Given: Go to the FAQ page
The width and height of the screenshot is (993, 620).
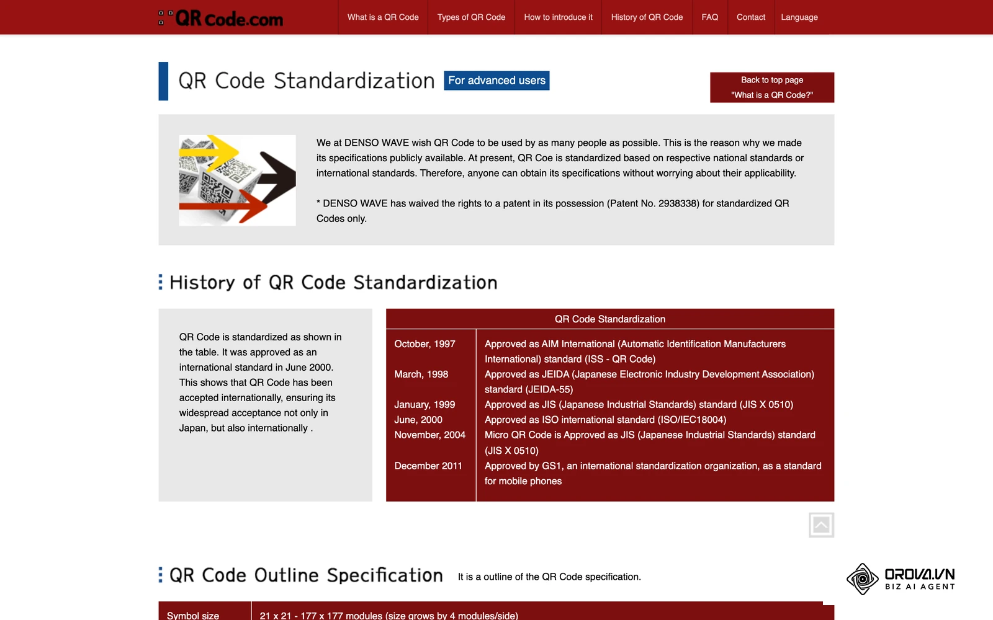Looking at the screenshot, I should 709,17.
